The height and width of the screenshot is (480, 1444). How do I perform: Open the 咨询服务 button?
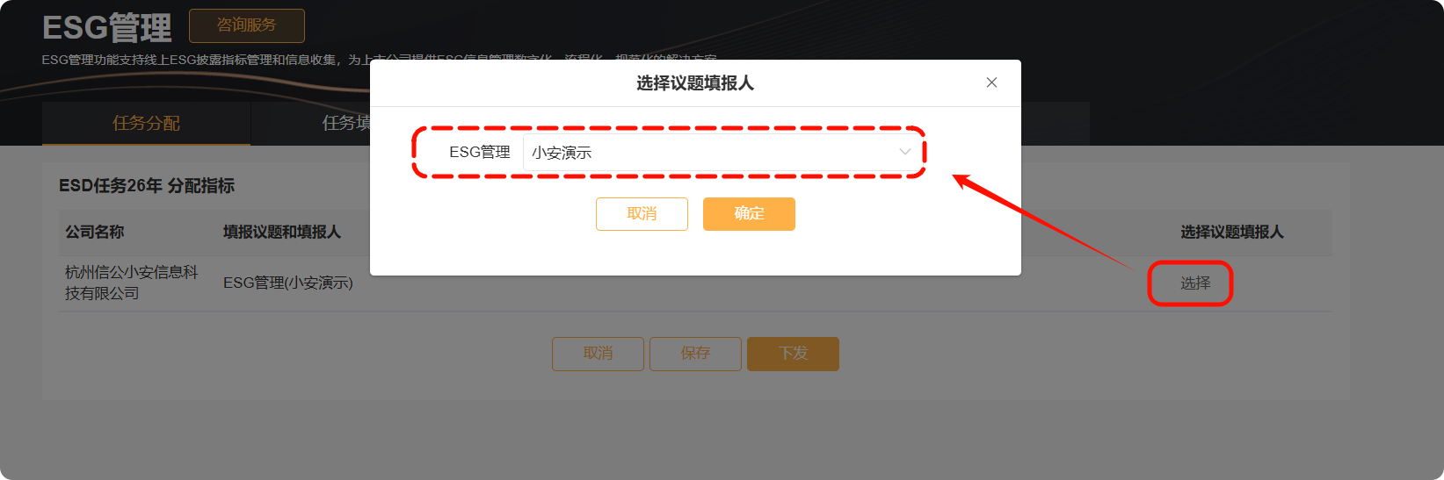[247, 25]
